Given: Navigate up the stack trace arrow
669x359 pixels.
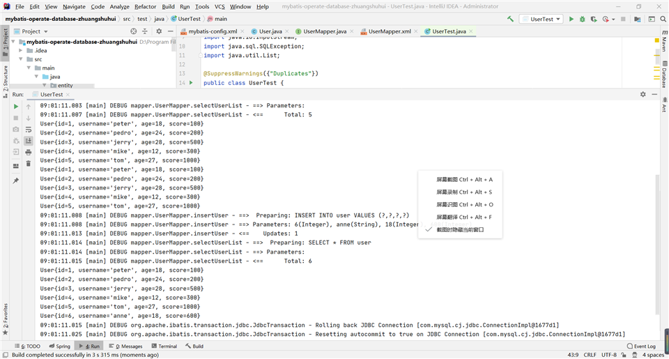Looking at the screenshot, I should tap(29, 106).
